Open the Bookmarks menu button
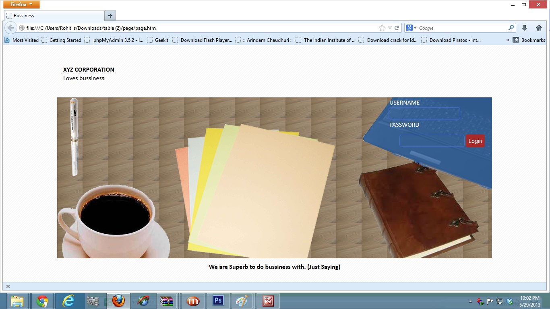The image size is (550, 309). click(529, 40)
